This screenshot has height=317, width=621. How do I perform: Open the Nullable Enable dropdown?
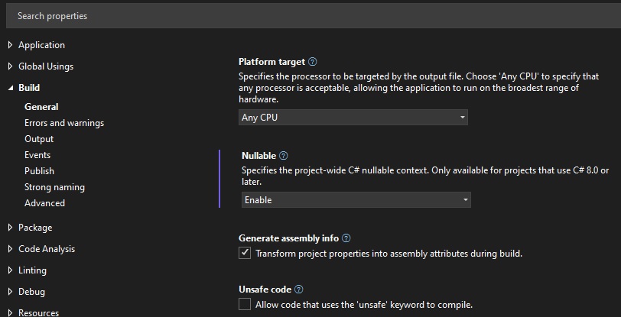pos(356,199)
